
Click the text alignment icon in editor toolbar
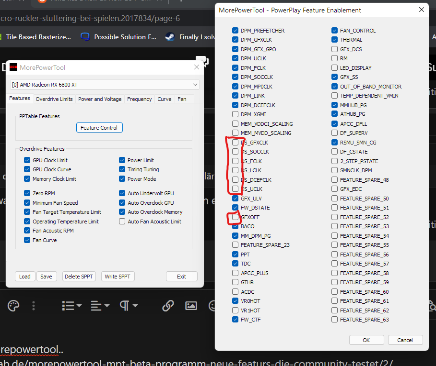pyautogui.click(x=96, y=306)
